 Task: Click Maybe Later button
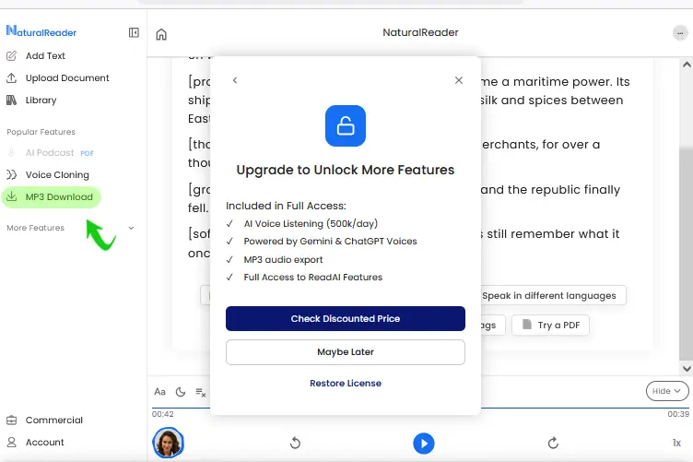tap(346, 352)
